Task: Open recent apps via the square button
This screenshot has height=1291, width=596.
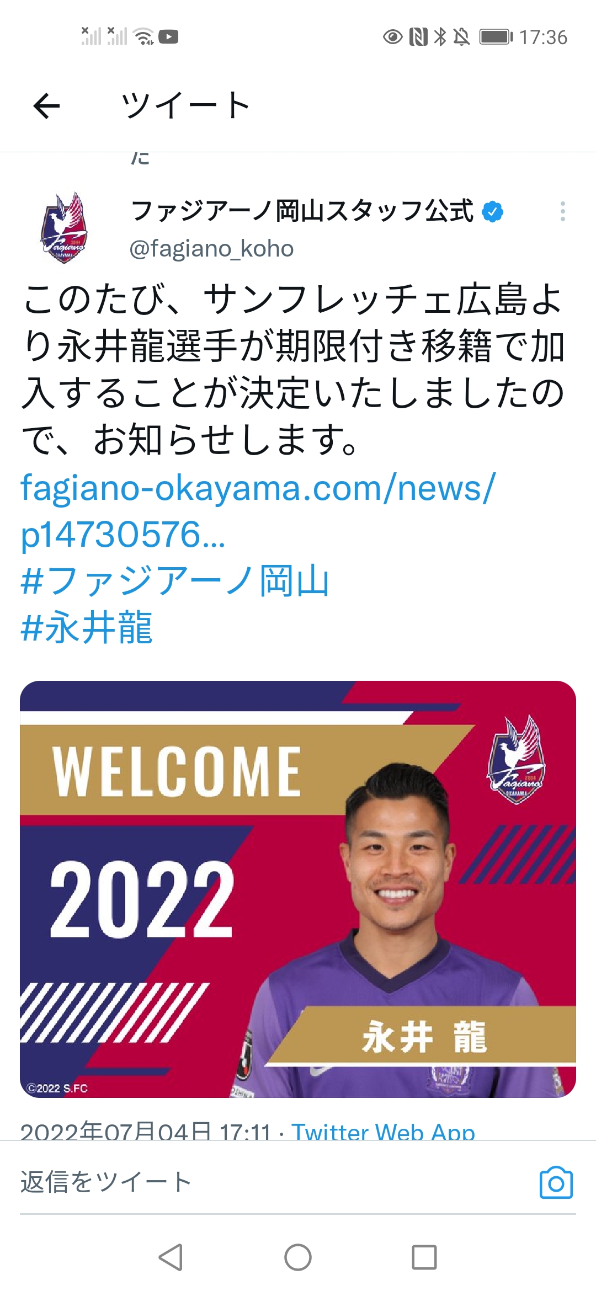Action: pos(424,1257)
